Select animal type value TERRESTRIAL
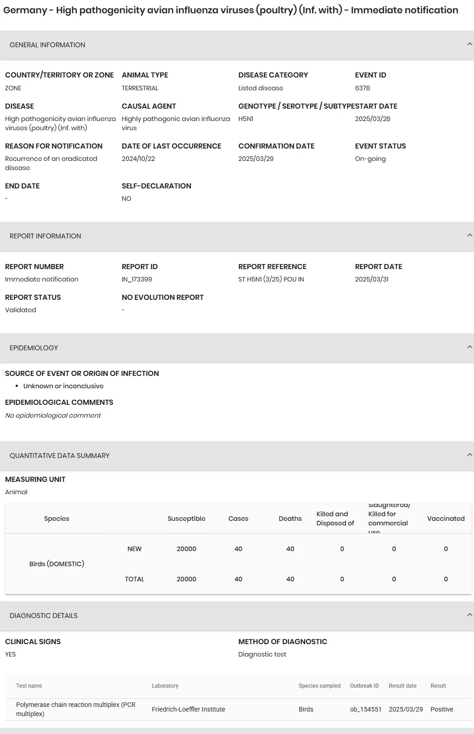The image size is (474, 734). [140, 88]
